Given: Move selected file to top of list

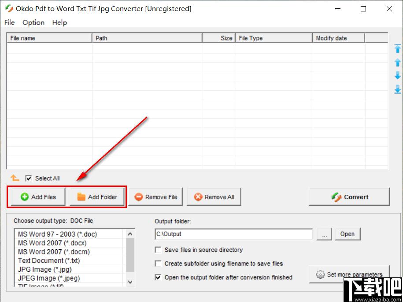Looking at the screenshot, I should coord(397,48).
